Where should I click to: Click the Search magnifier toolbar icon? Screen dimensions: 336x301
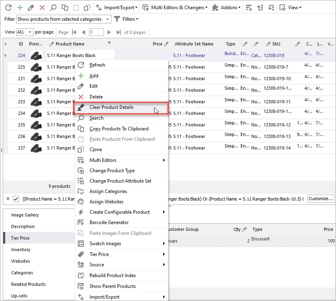click(x=53, y=8)
